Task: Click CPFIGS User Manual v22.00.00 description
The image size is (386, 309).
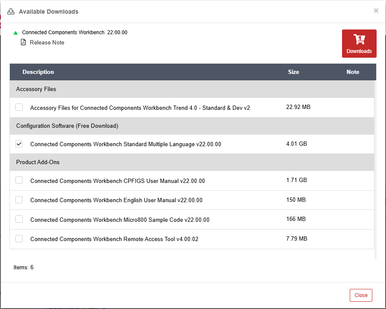Action: coord(117,181)
